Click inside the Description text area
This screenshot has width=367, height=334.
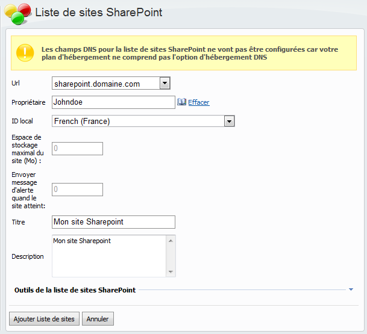pyautogui.click(x=108, y=256)
